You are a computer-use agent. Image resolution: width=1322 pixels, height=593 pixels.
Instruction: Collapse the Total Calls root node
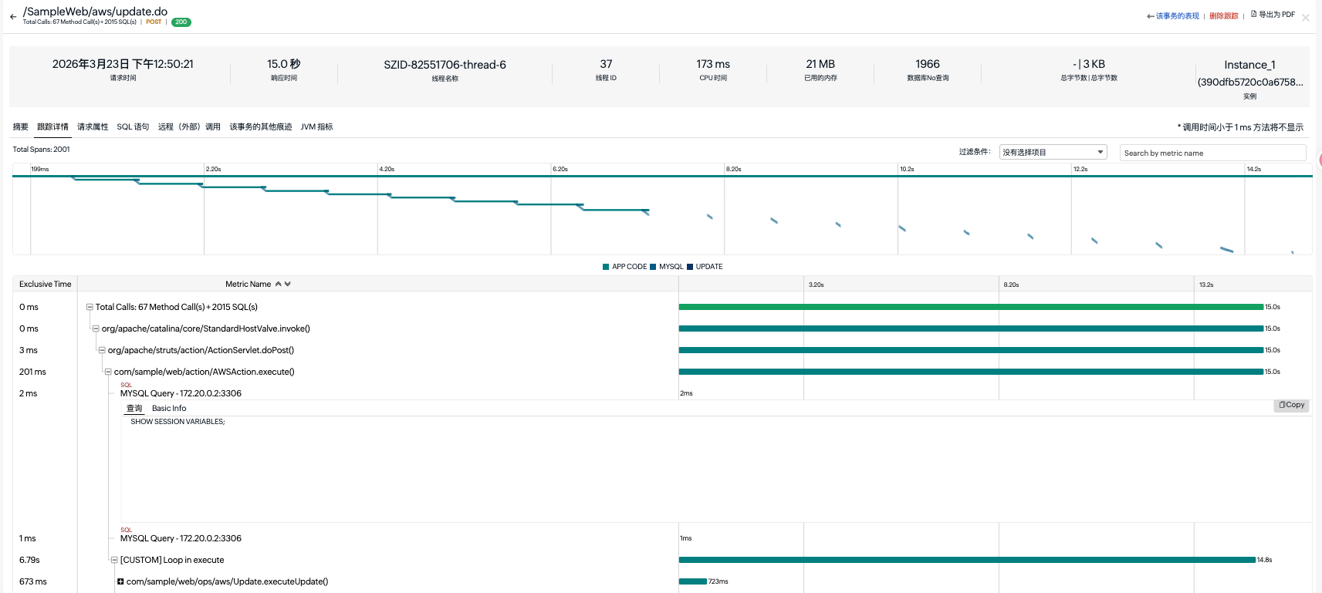90,307
